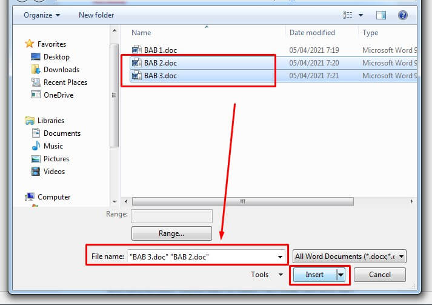
Task: Click date 05/04/2021 7:21 of BAB 3.doc
Action: pyautogui.click(x=314, y=76)
